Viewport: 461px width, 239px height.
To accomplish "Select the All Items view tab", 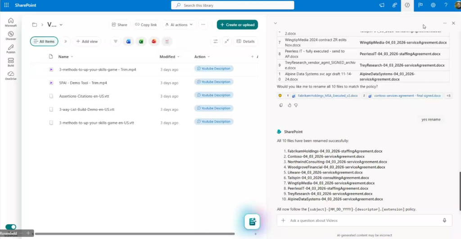I will (44, 41).
